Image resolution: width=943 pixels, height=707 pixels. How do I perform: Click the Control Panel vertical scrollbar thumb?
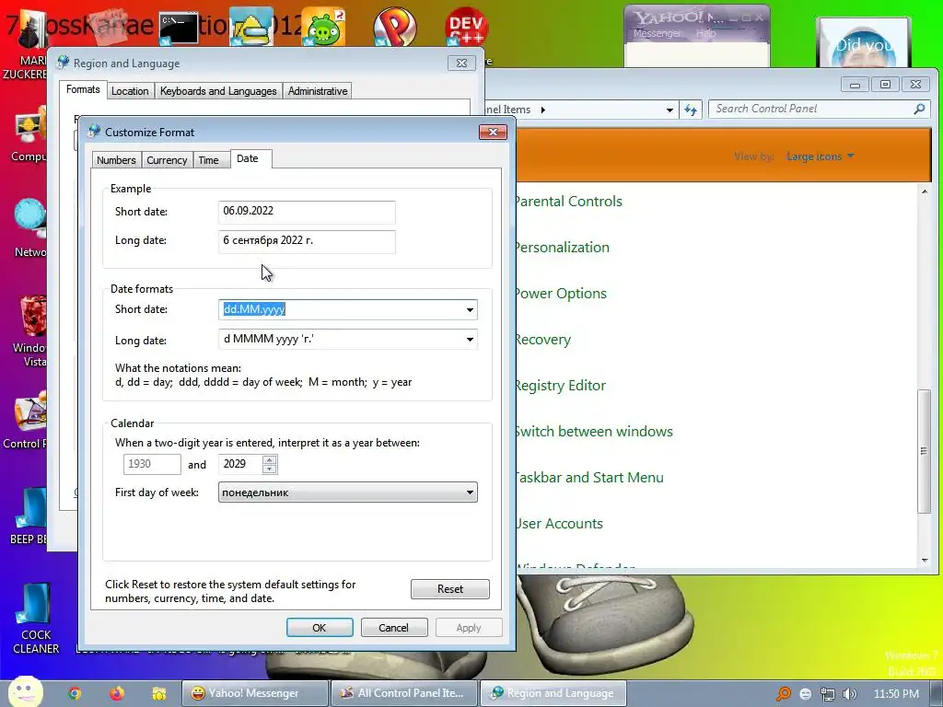click(924, 451)
